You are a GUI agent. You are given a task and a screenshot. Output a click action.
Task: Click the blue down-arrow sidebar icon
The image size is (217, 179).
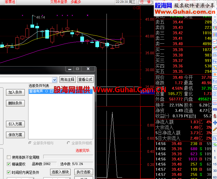tap(215, 22)
